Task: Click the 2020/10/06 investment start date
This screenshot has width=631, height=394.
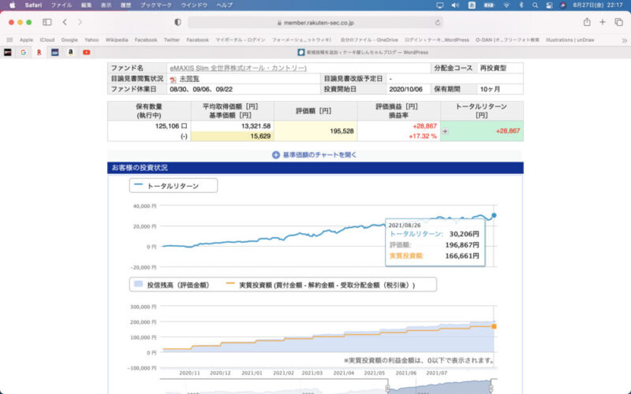Action: pos(405,89)
